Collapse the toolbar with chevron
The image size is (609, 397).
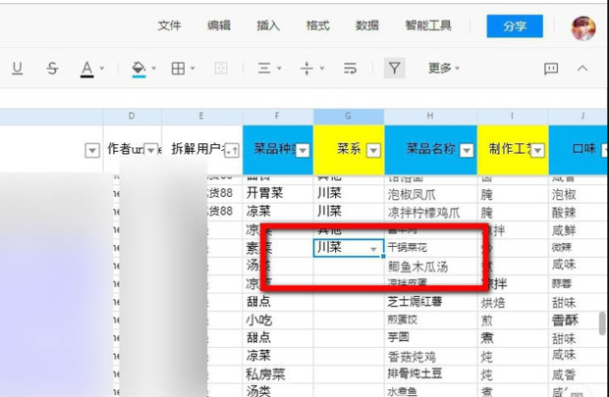tap(582, 69)
